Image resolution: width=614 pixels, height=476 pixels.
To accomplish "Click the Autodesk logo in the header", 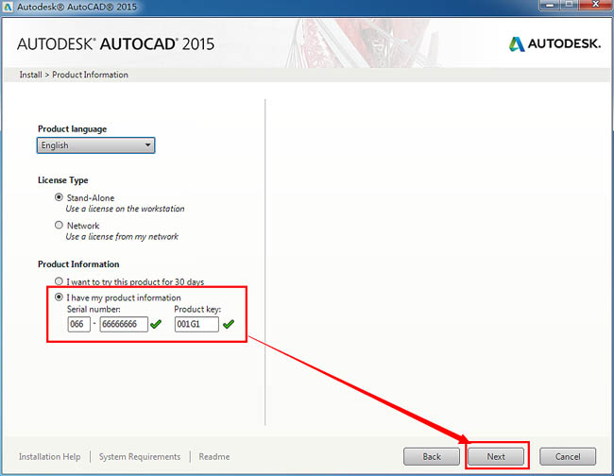I will coord(554,43).
